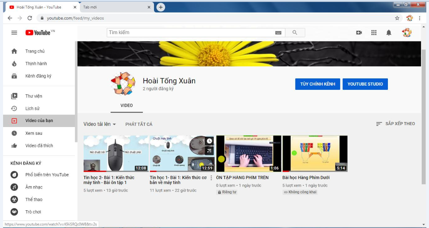Open the hamburger guide menu
429x228 pixels.
14,33
